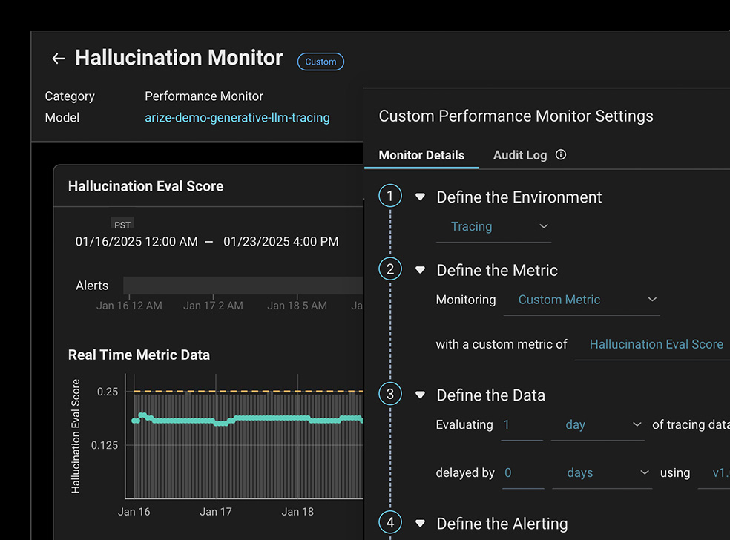Switch to the Monitor Details tab

pos(421,155)
